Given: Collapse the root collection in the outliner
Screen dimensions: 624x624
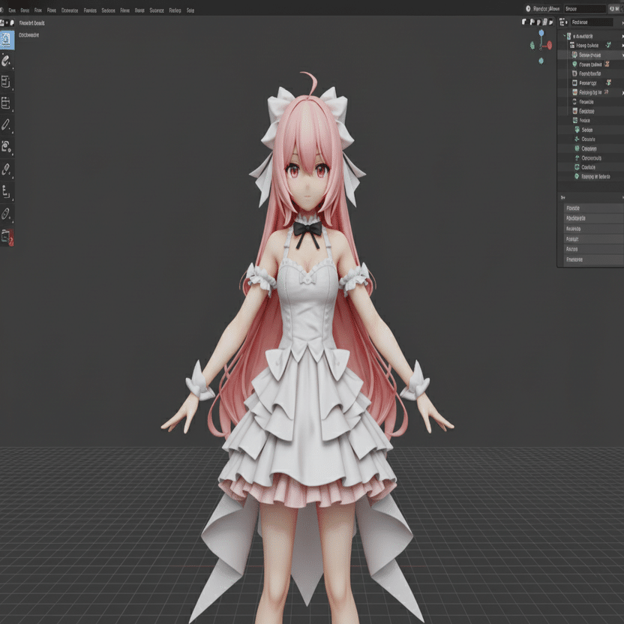Looking at the screenshot, I should coord(564,36).
